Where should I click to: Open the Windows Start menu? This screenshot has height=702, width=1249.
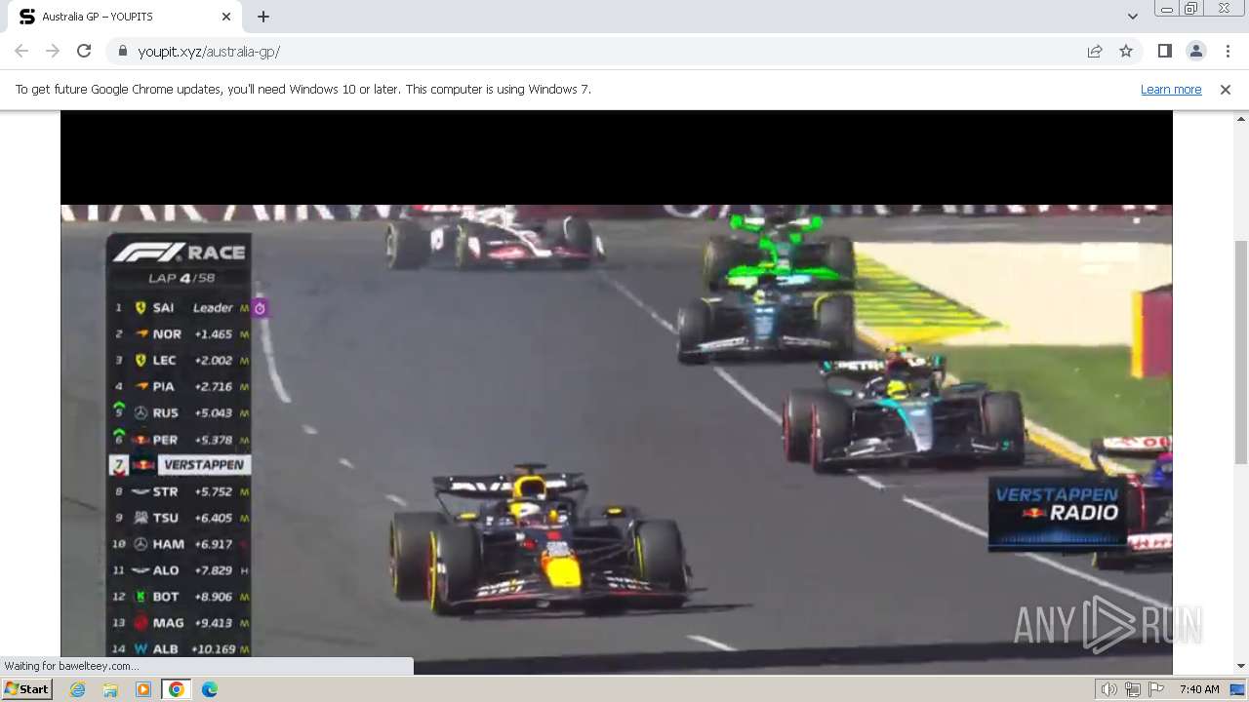(27, 688)
